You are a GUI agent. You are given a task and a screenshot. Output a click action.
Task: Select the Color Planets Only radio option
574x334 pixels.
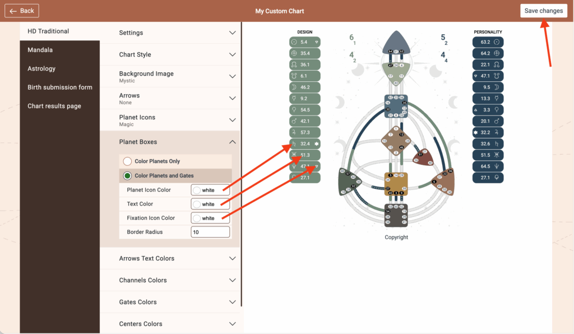128,161
